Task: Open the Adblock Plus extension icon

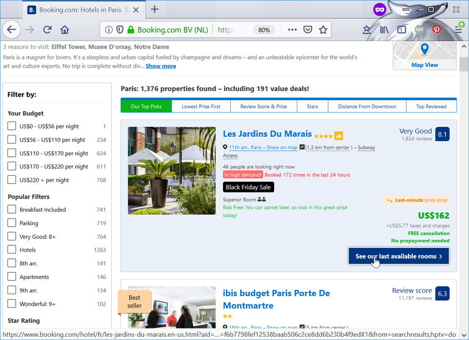Action: coord(419,29)
